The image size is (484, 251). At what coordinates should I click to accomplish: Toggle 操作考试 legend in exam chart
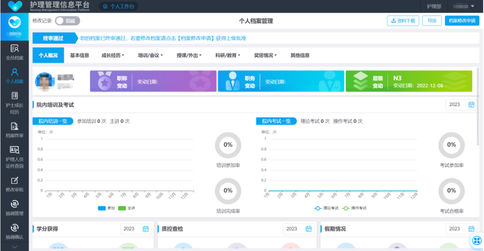pyautogui.click(x=354, y=208)
